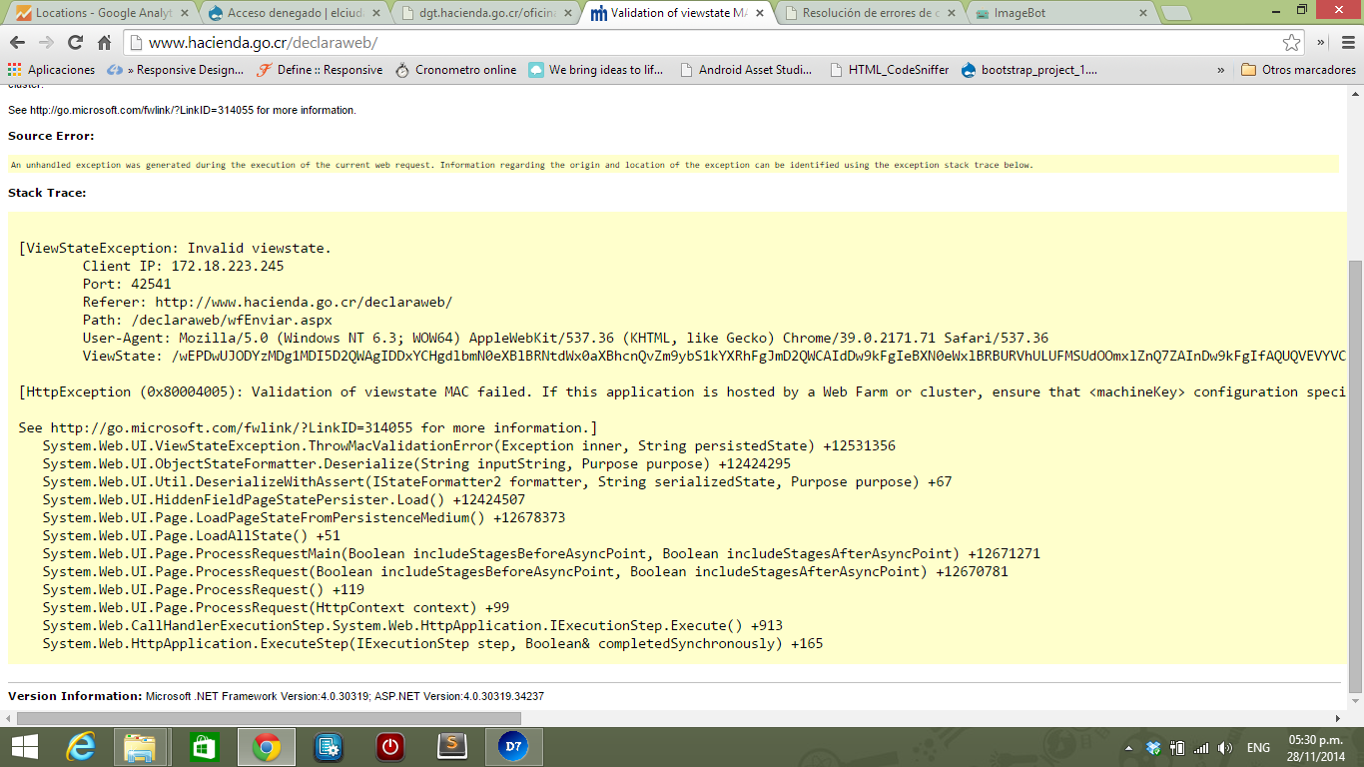1364x767 pixels.
Task: Open the Otros marcadores folder
Action: (x=1298, y=70)
